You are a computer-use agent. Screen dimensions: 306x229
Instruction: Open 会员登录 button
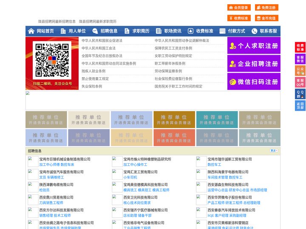point(239,8)
